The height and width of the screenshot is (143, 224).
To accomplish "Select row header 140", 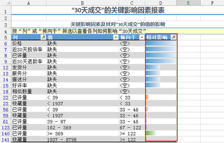I will [5, 134].
